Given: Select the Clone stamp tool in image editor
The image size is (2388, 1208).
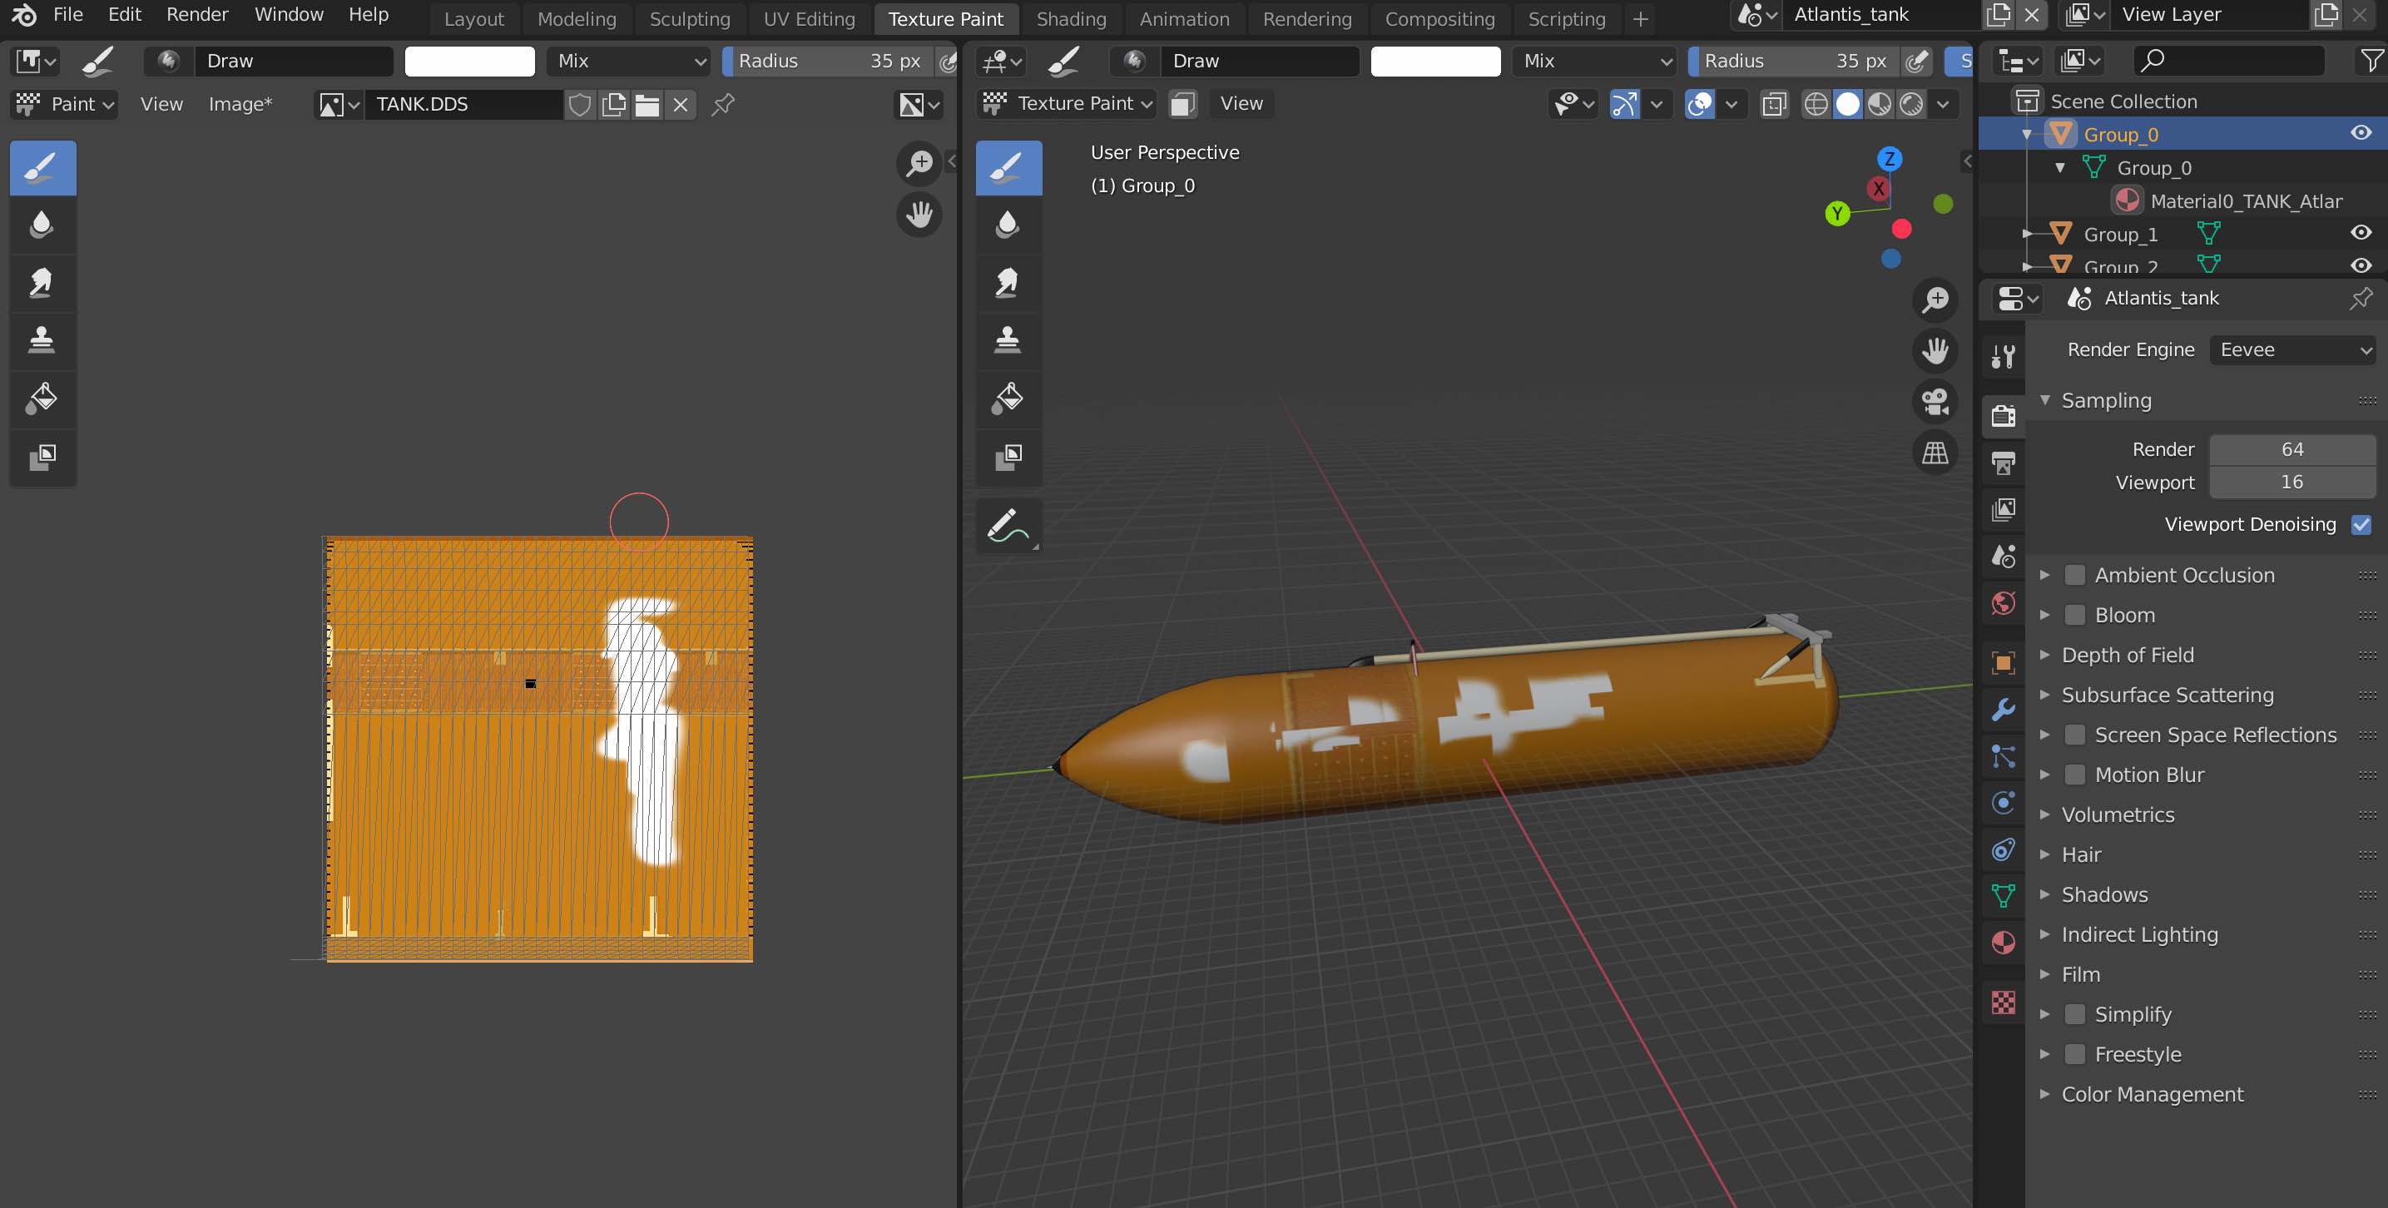Looking at the screenshot, I should [x=42, y=340].
